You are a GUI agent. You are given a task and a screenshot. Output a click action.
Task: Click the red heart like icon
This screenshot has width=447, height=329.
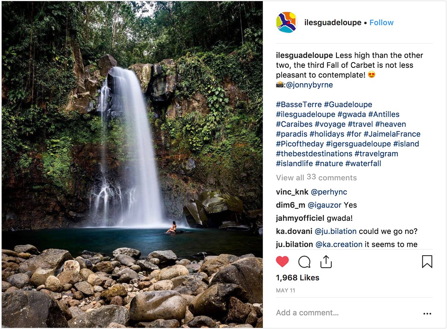coord(282,262)
